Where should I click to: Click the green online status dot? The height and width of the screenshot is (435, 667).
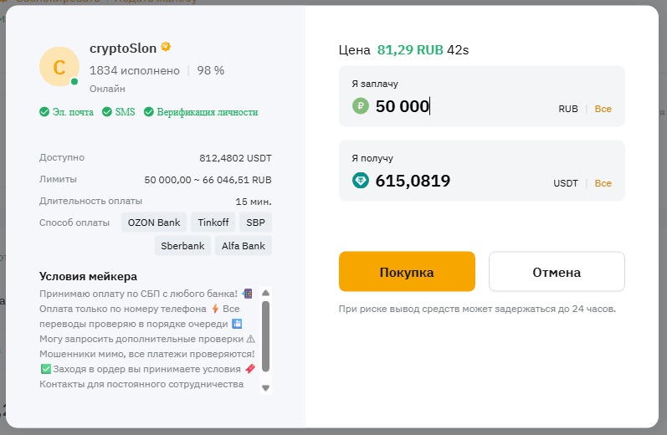coord(74,82)
